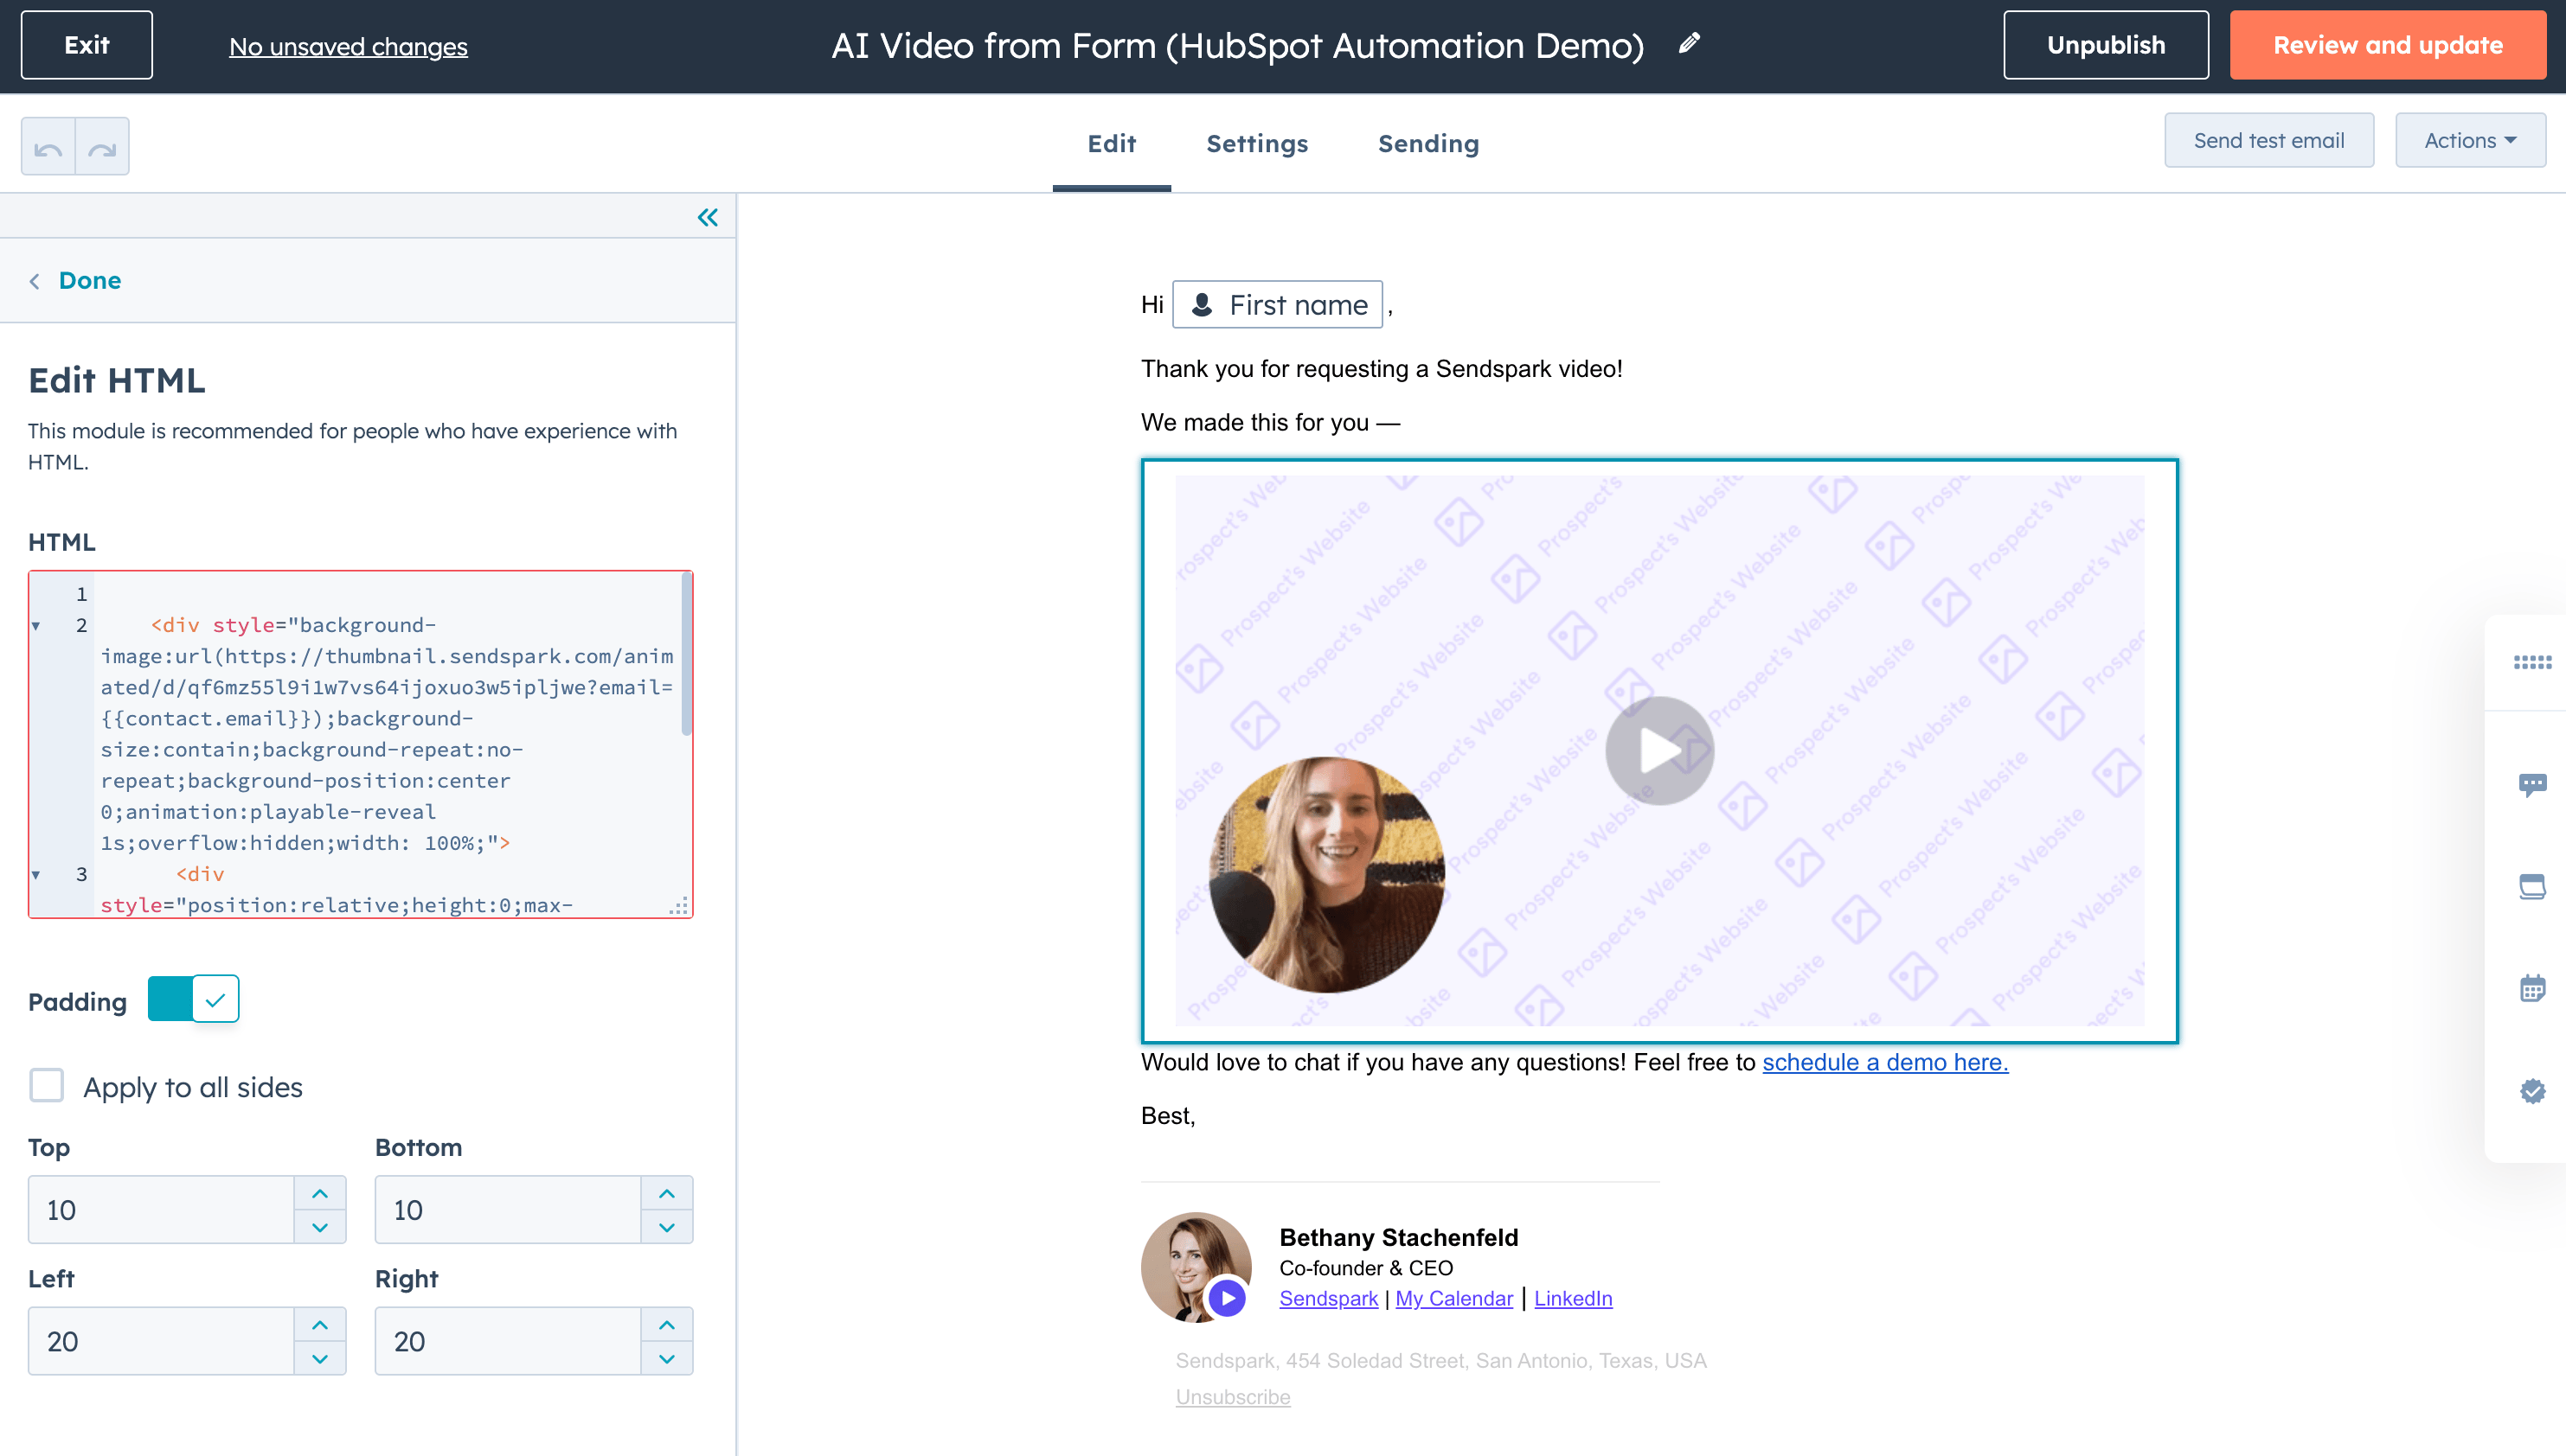The image size is (2566, 1456).
Task: Click the Sendspark street address footer text
Action: [x=1440, y=1361]
